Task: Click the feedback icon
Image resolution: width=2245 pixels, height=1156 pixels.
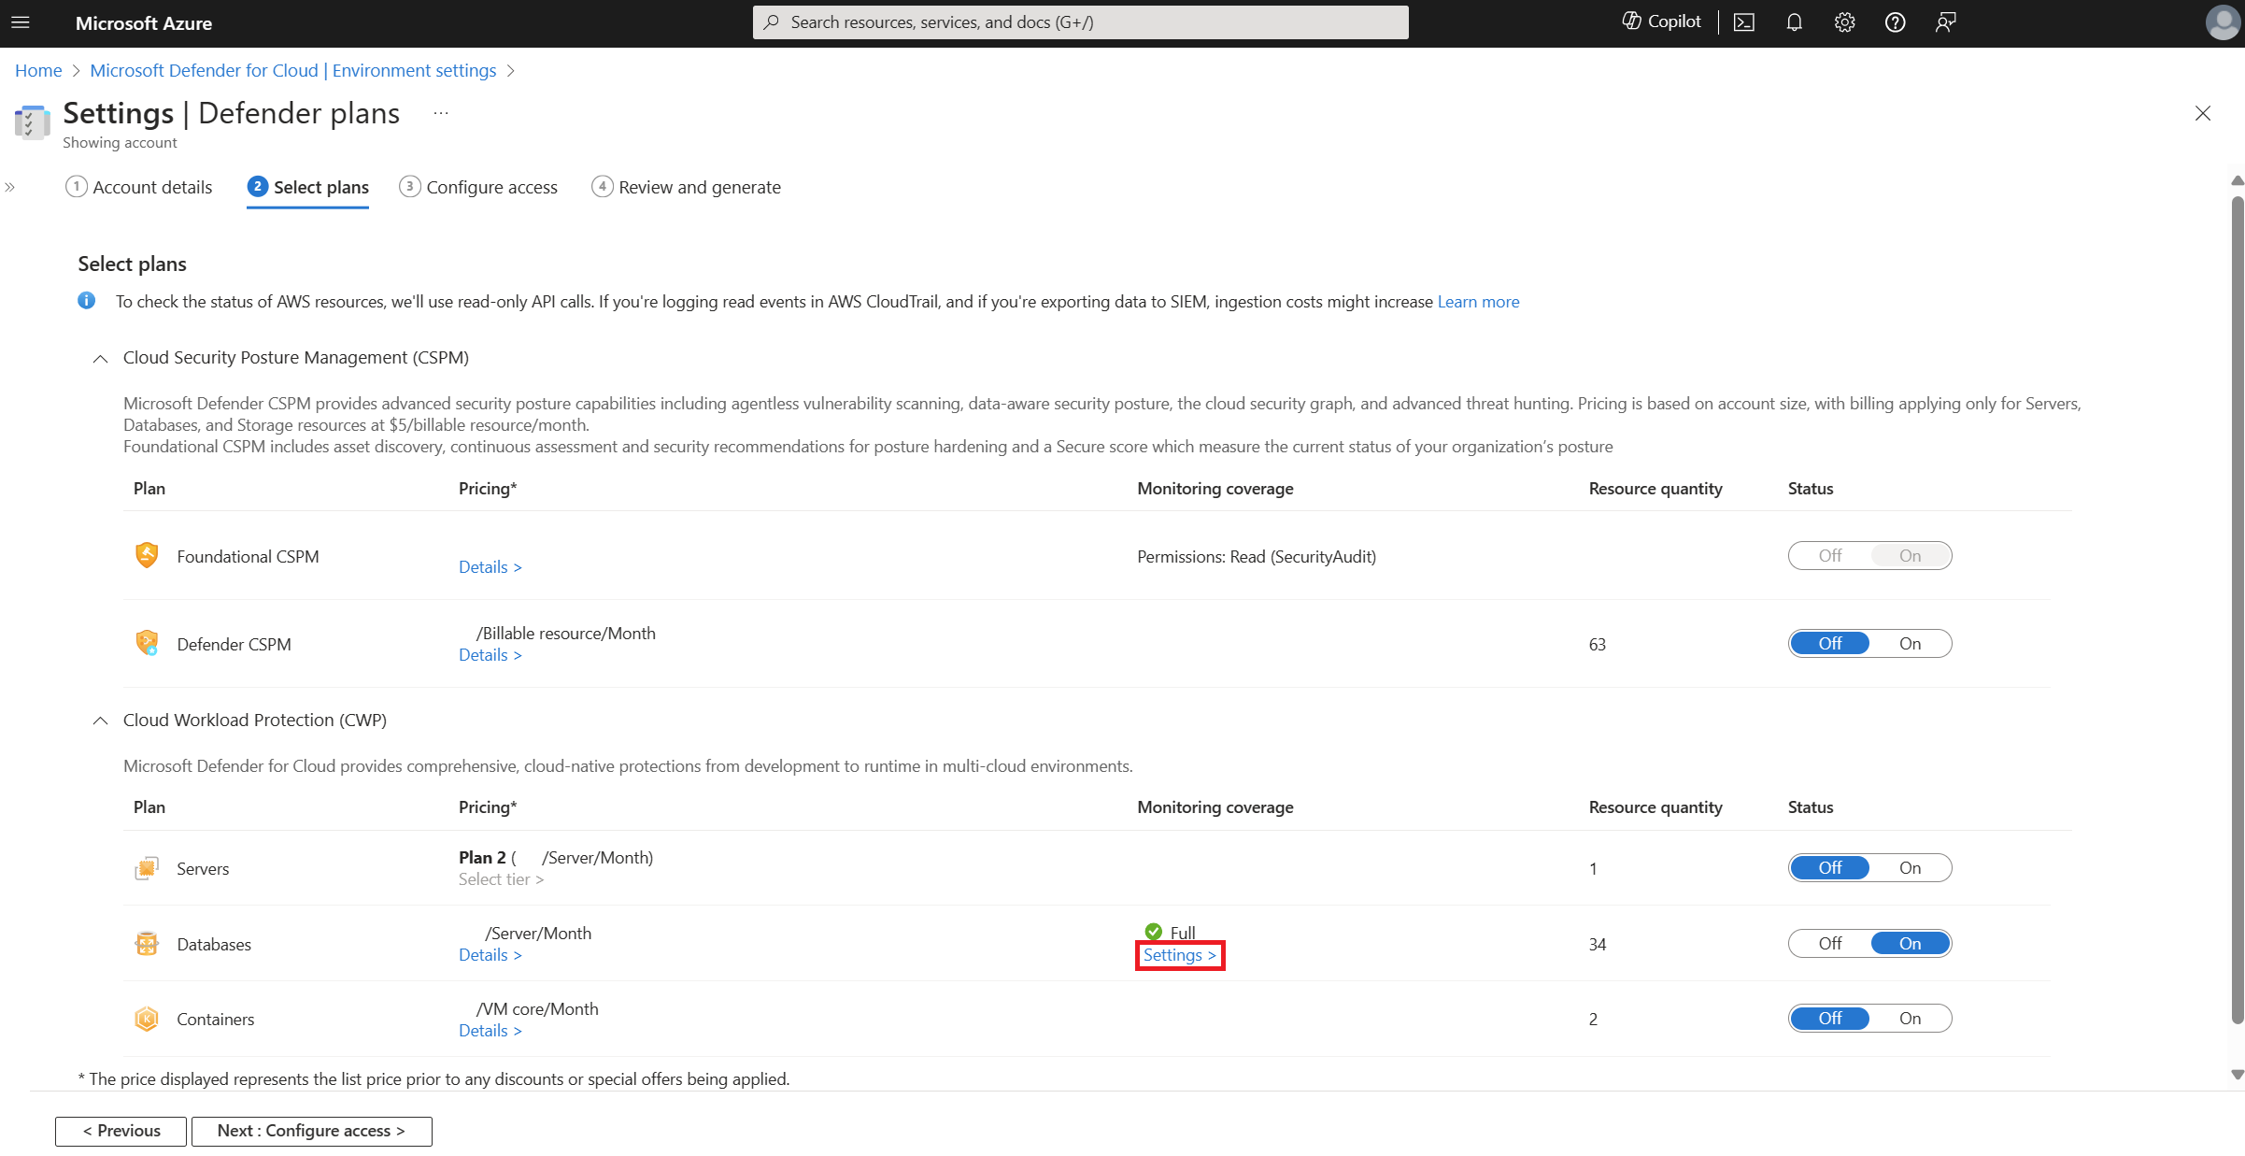Action: coord(1945,22)
